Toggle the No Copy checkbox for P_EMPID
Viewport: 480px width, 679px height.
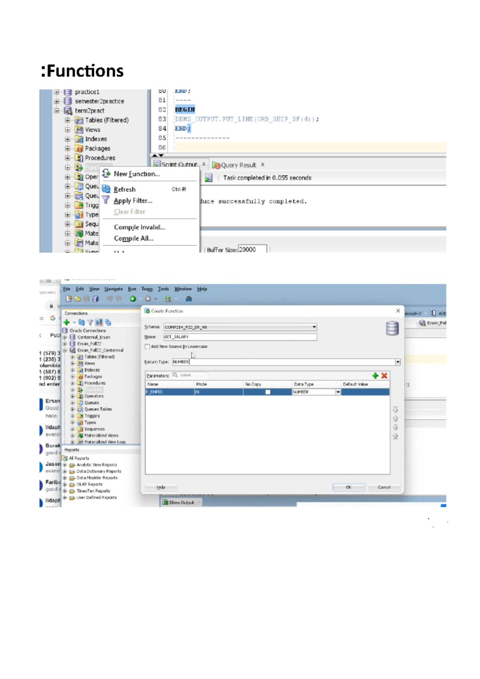click(268, 392)
